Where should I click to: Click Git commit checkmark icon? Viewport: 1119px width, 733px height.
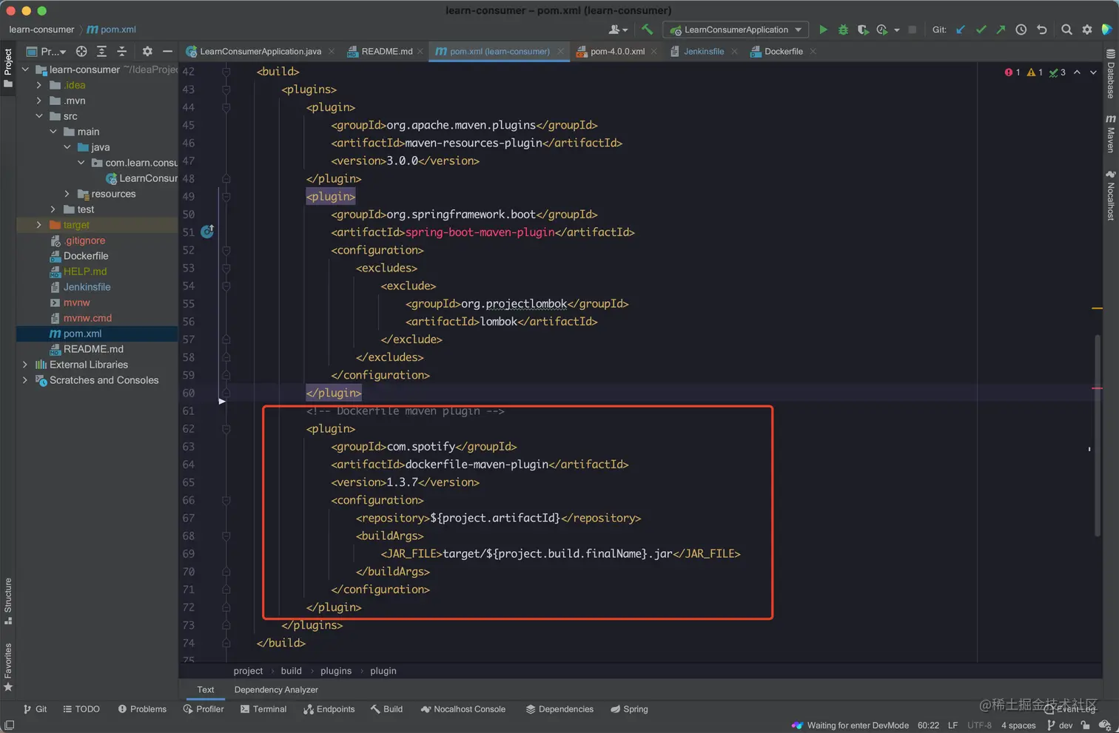click(981, 30)
